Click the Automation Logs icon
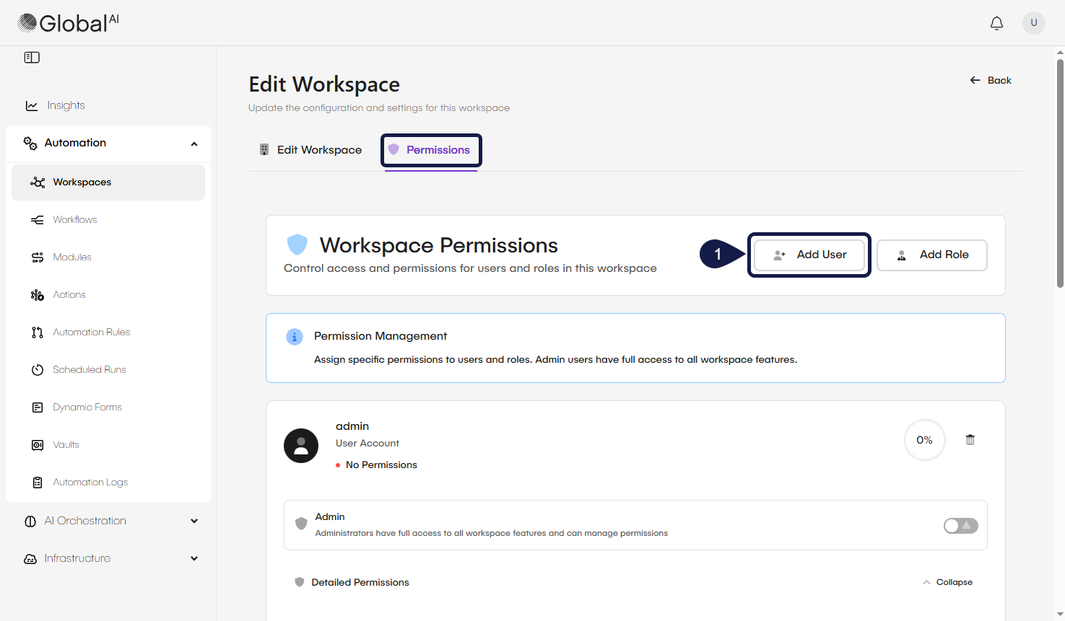The height and width of the screenshot is (621, 1065). click(38, 482)
